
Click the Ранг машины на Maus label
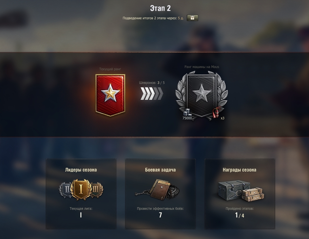(x=202, y=67)
